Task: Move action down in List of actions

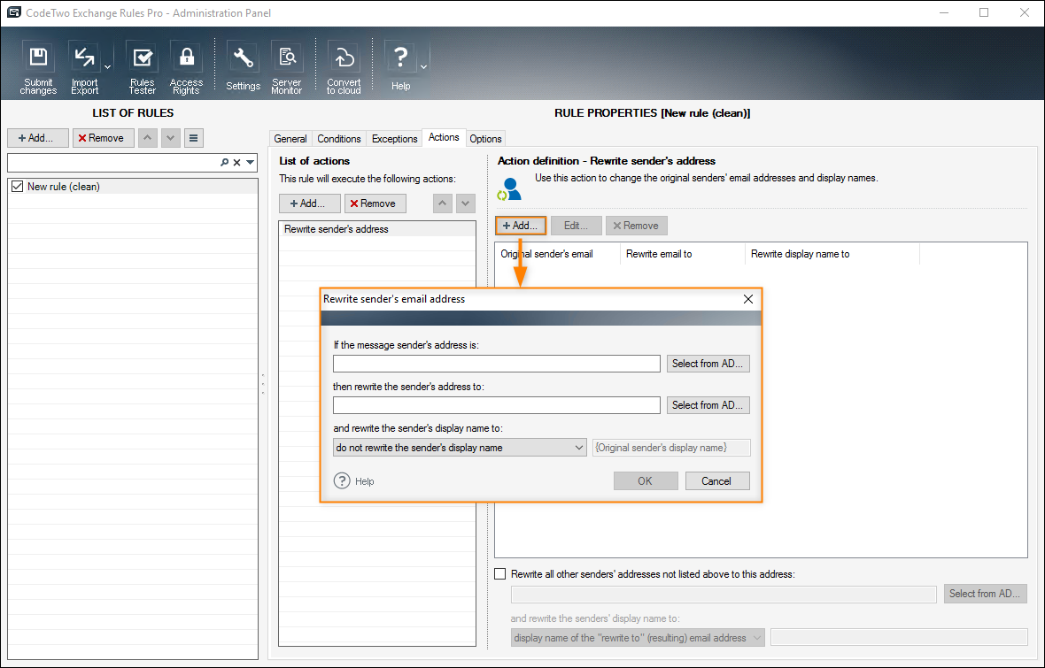Action: pos(465,203)
